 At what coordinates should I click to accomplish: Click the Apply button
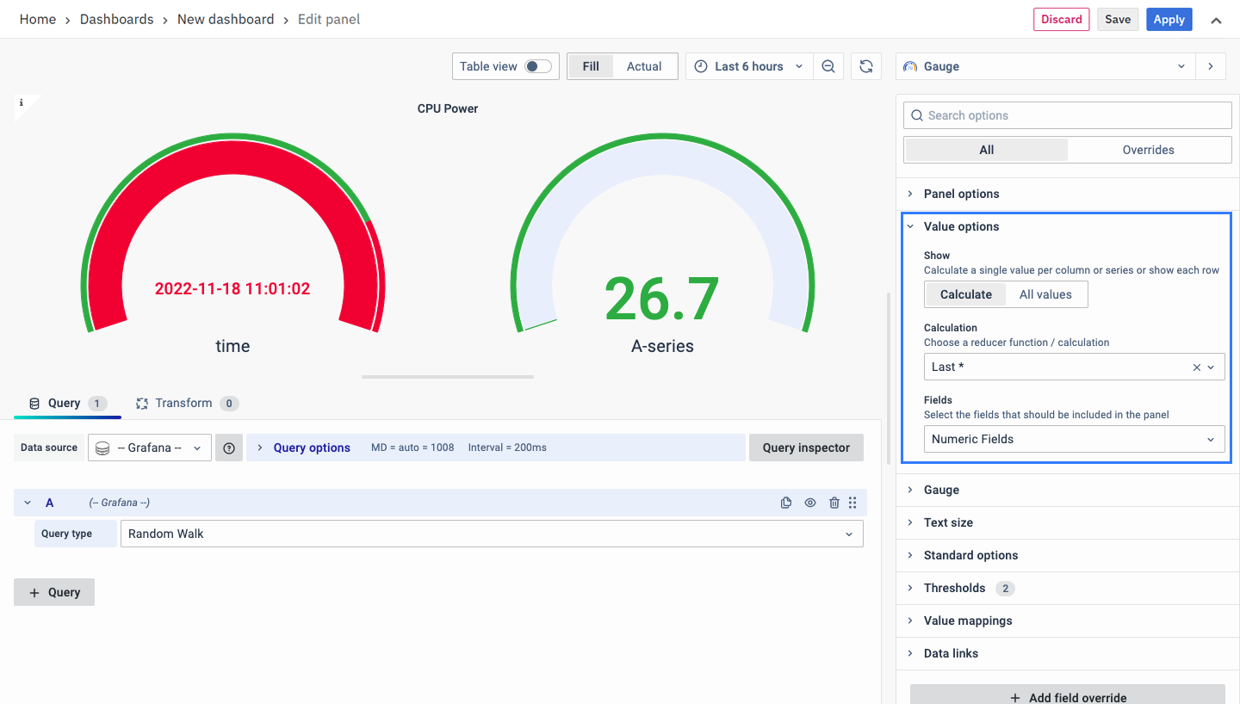coord(1169,20)
